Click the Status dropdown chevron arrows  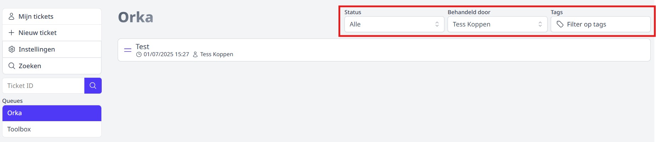coord(437,24)
